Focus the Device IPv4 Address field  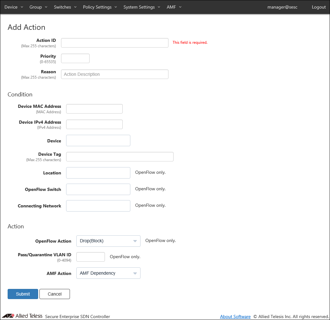click(94, 124)
